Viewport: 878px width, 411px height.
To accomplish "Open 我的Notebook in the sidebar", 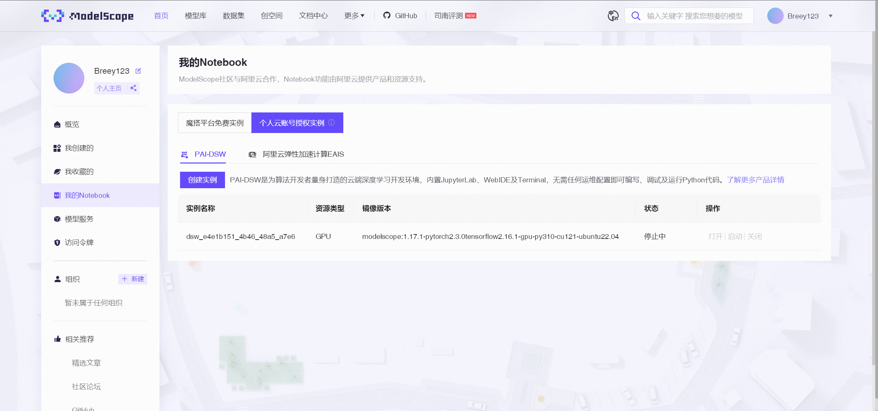I will [x=100, y=195].
